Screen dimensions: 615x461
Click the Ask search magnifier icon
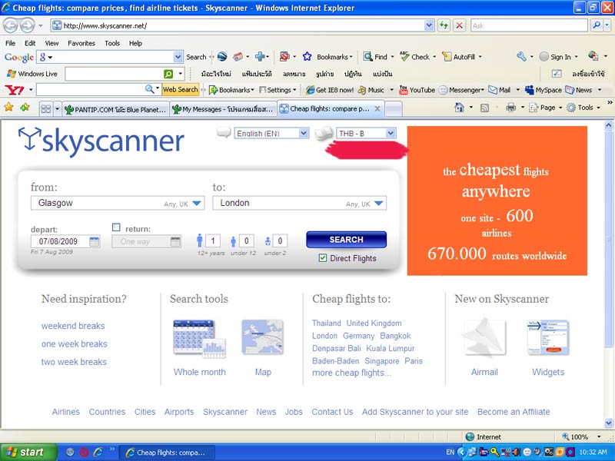pyautogui.click(x=597, y=26)
